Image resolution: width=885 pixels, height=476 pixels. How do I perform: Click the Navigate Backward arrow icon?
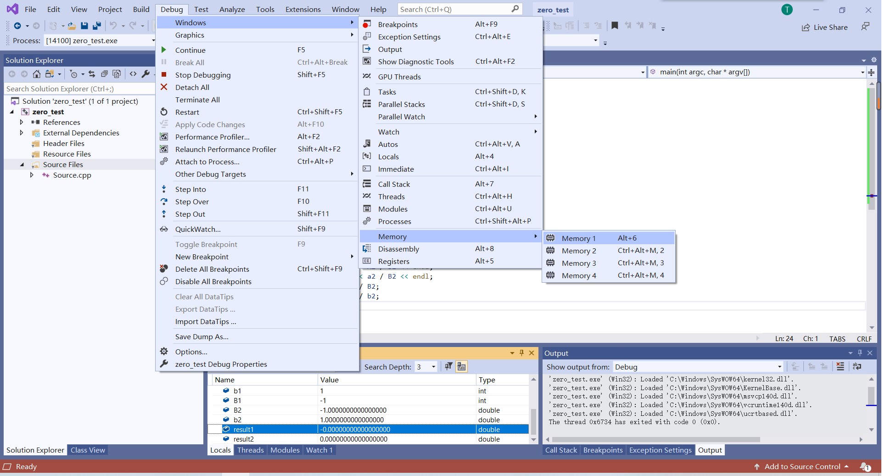(17, 26)
